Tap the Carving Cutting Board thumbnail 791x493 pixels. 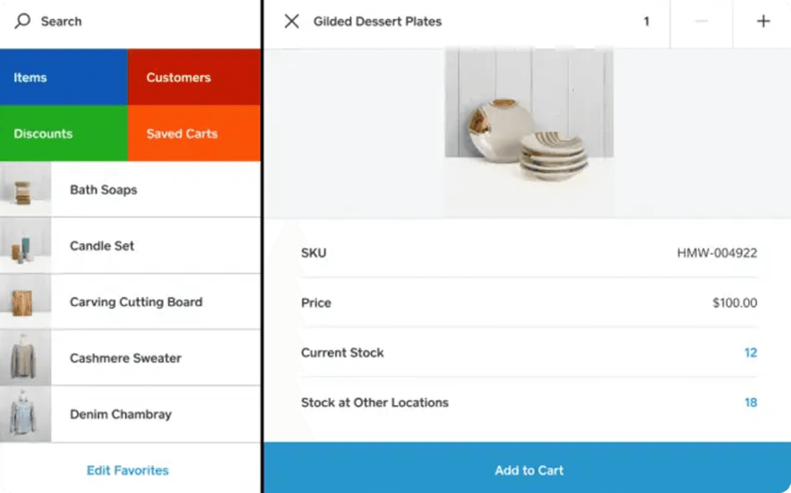tap(26, 301)
